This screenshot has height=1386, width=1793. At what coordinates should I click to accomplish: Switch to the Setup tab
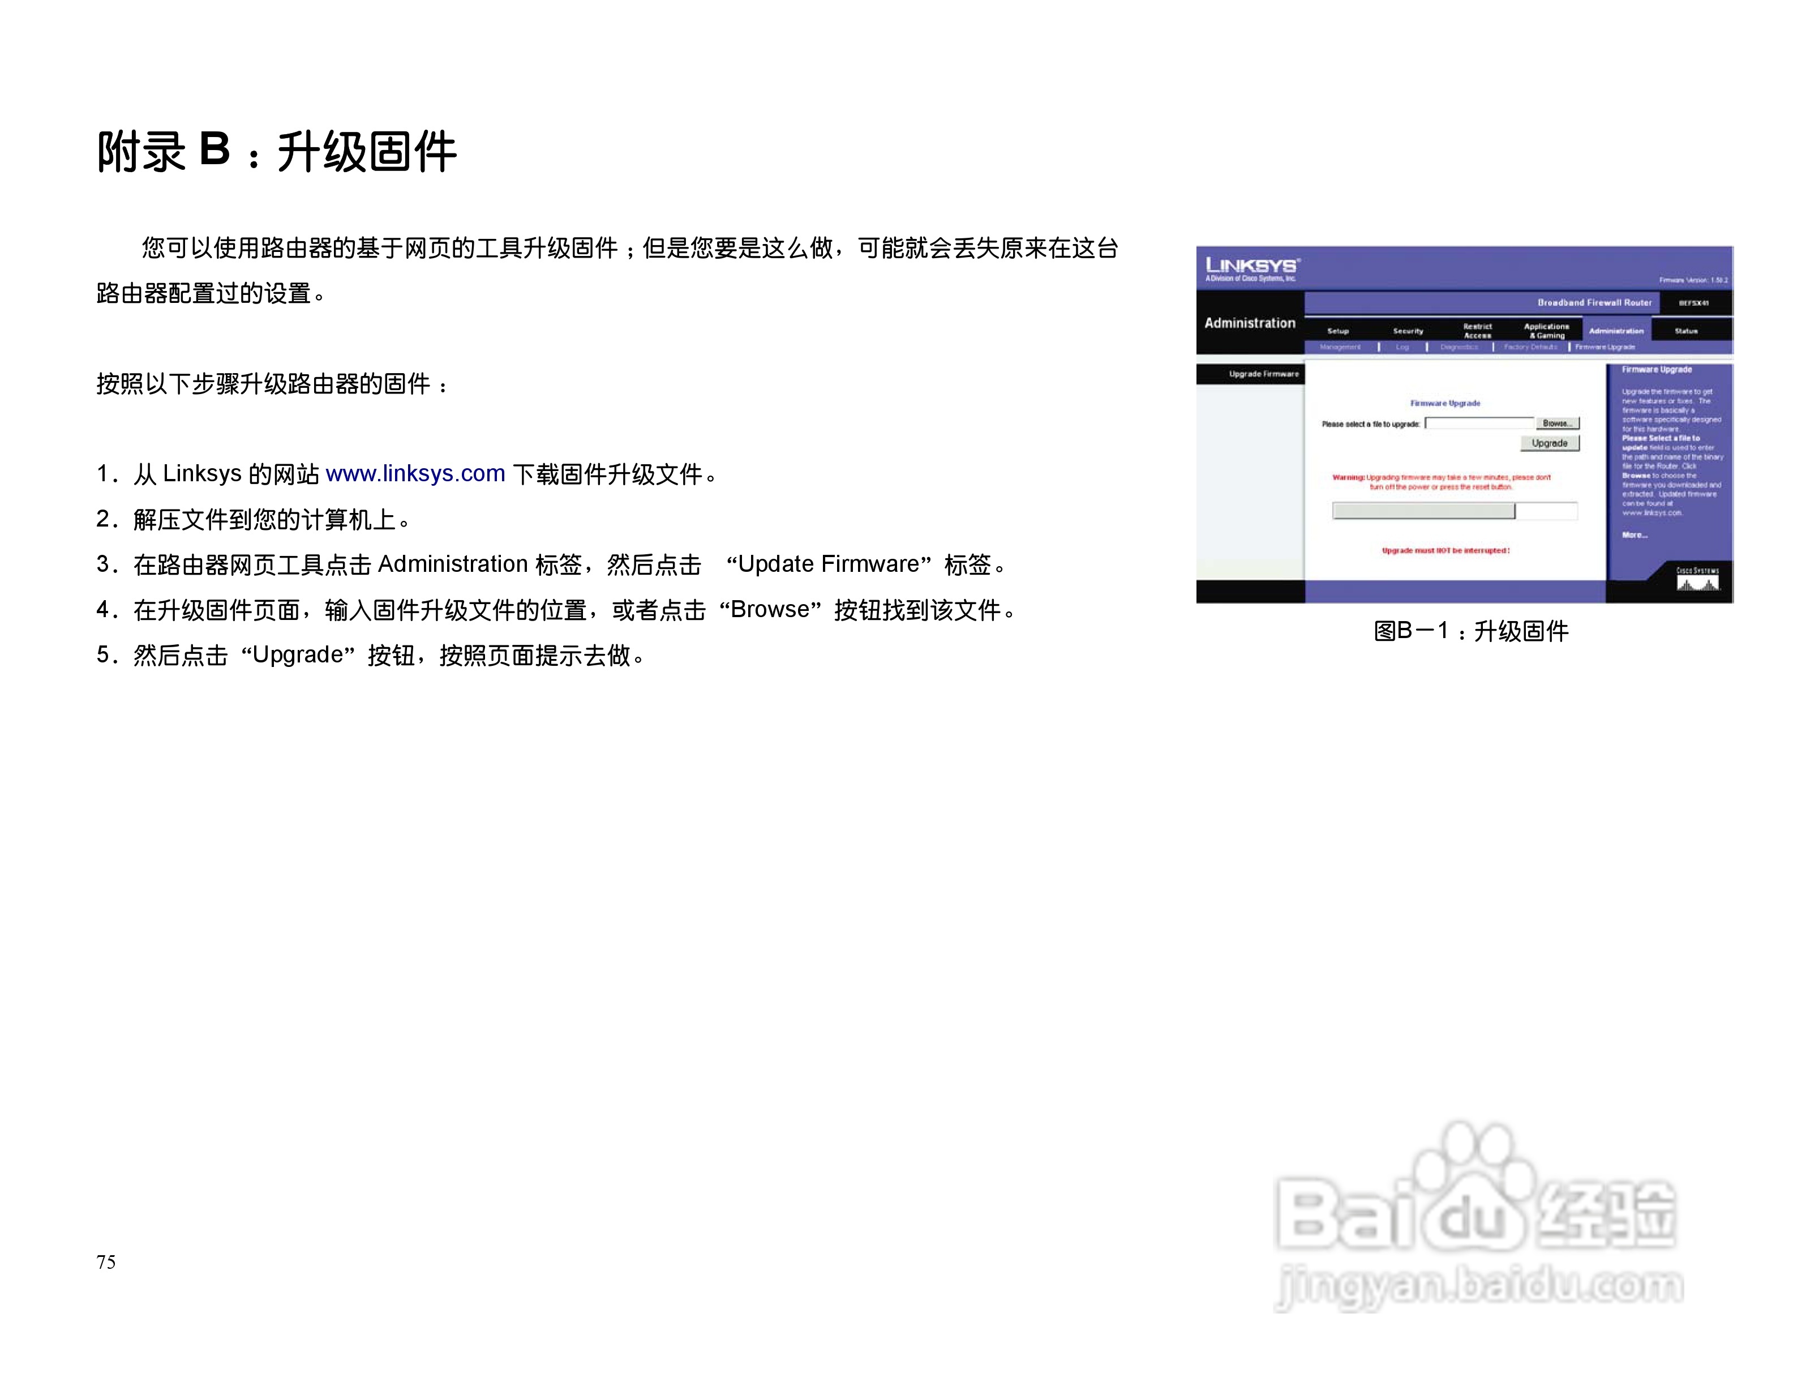tap(1339, 330)
